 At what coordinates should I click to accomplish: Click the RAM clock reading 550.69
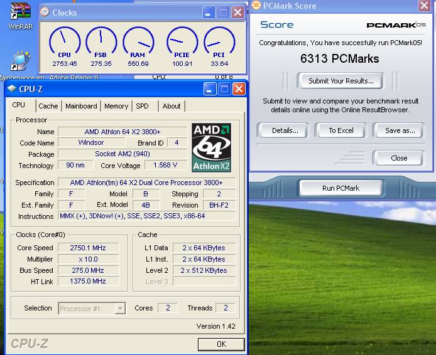[x=138, y=63]
